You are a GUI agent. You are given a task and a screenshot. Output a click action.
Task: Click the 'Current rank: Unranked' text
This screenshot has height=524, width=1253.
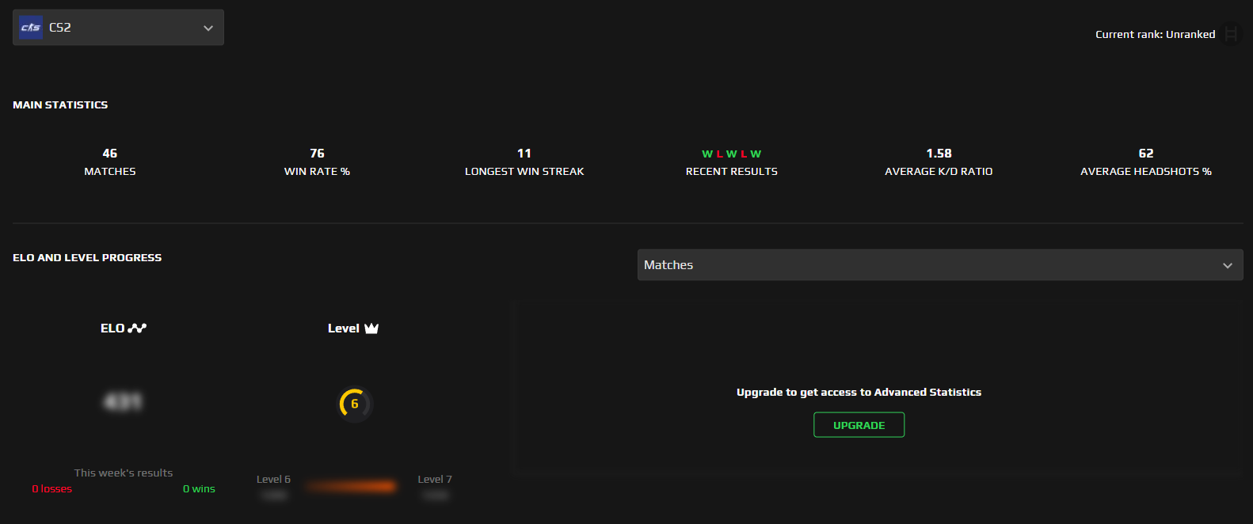tap(1155, 34)
